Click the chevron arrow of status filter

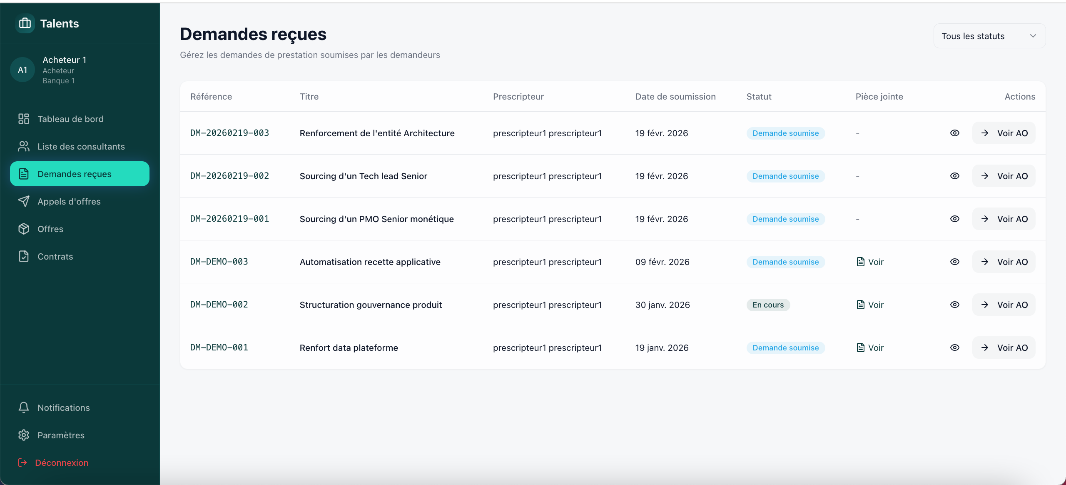(1033, 36)
